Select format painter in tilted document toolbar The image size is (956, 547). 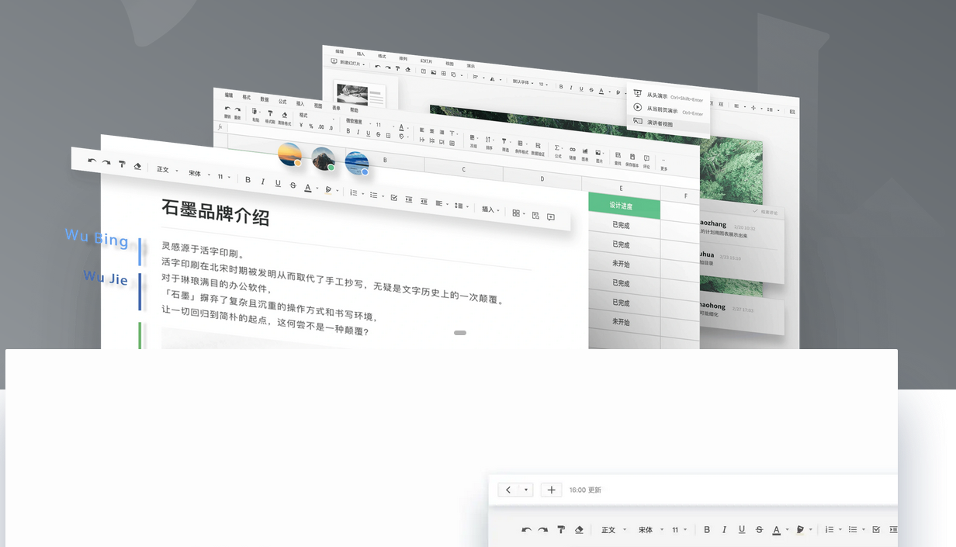pyautogui.click(x=122, y=164)
